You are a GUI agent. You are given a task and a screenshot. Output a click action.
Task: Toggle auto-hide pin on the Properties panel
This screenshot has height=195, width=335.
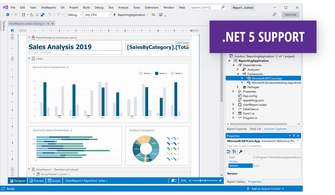click(293, 135)
